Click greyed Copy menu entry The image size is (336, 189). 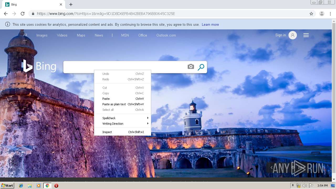123,93
